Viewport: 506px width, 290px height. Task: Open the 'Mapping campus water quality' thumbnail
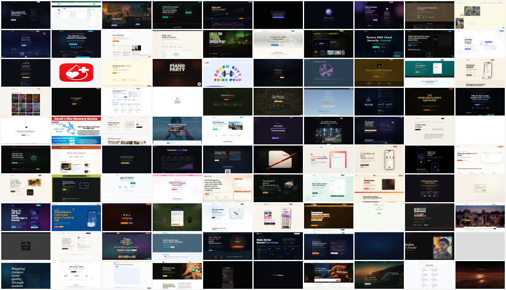click(26, 275)
